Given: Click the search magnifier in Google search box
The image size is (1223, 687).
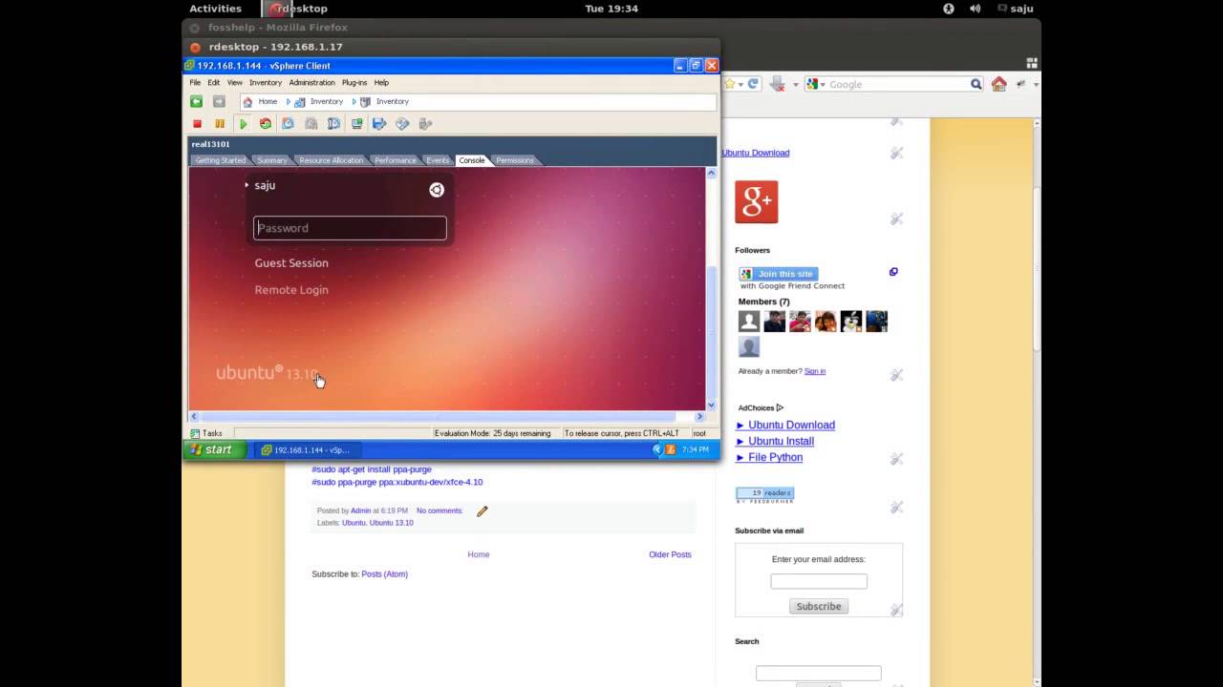Looking at the screenshot, I should coord(976,84).
